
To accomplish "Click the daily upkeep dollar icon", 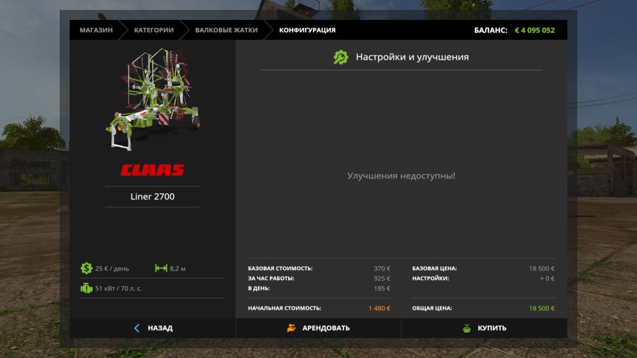I will (x=86, y=268).
